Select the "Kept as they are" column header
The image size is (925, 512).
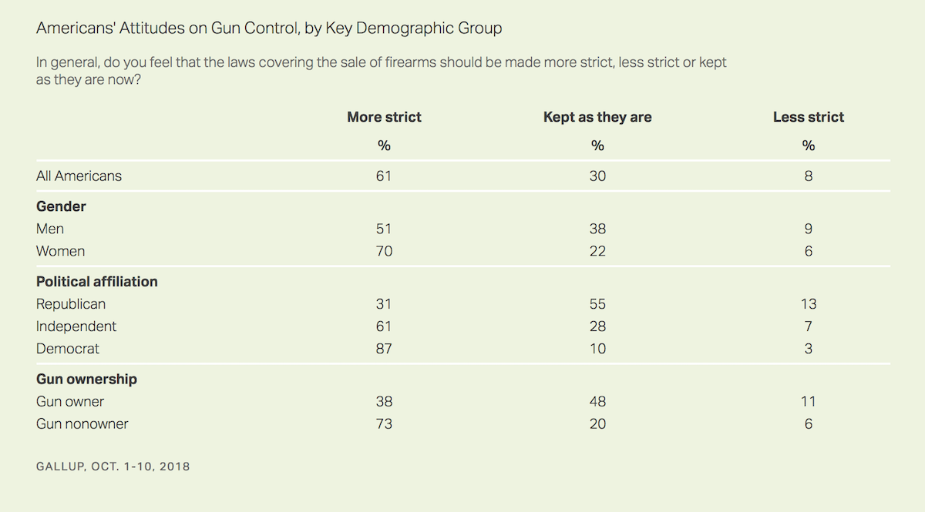pyautogui.click(x=597, y=117)
